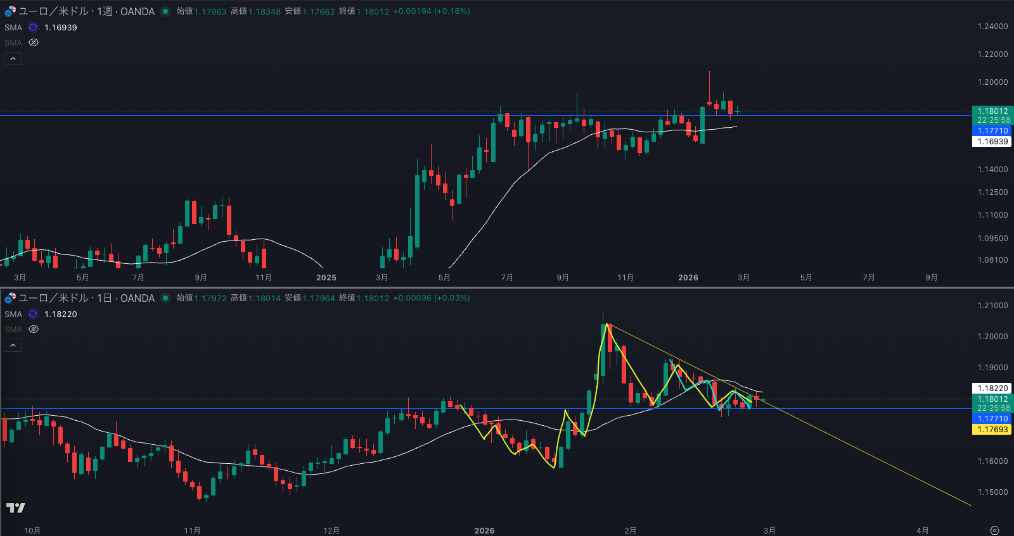Click the blue 1.17710 price label on weekly chart
The image size is (1014, 536).
coord(992,131)
